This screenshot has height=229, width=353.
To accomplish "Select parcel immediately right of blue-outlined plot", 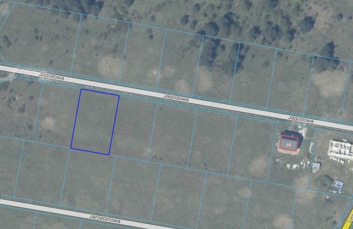I will pos(134,127).
